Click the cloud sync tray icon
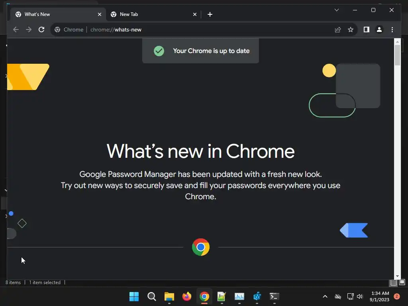This screenshot has height=306, width=408. tap(338, 296)
